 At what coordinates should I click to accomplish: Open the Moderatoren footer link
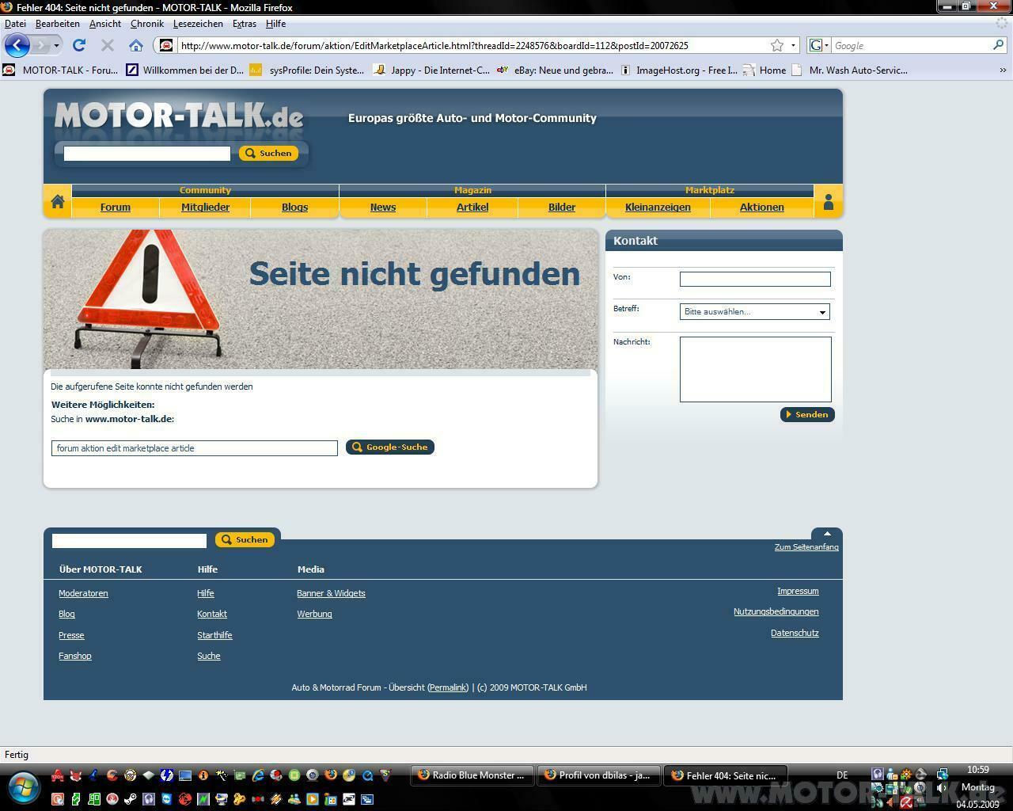click(x=83, y=593)
